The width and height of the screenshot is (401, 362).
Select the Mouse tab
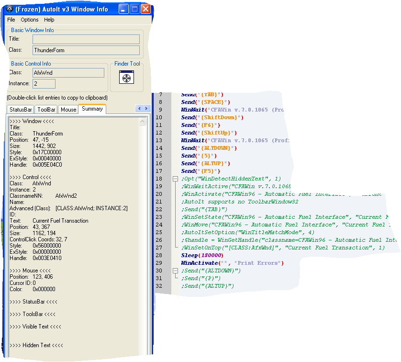click(68, 110)
